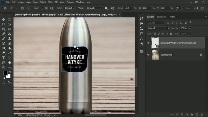Split the warp vertically
208x117 pixels.
coord(47,8)
